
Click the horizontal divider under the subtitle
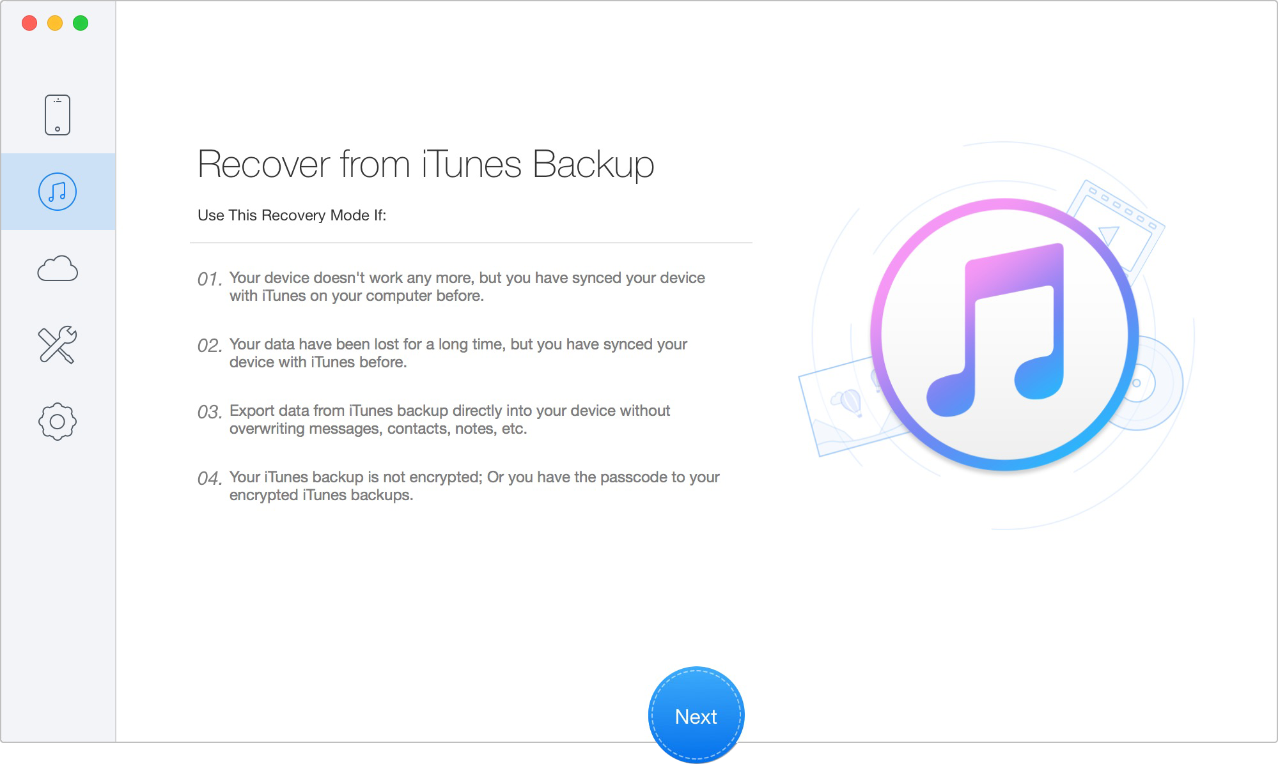click(471, 243)
